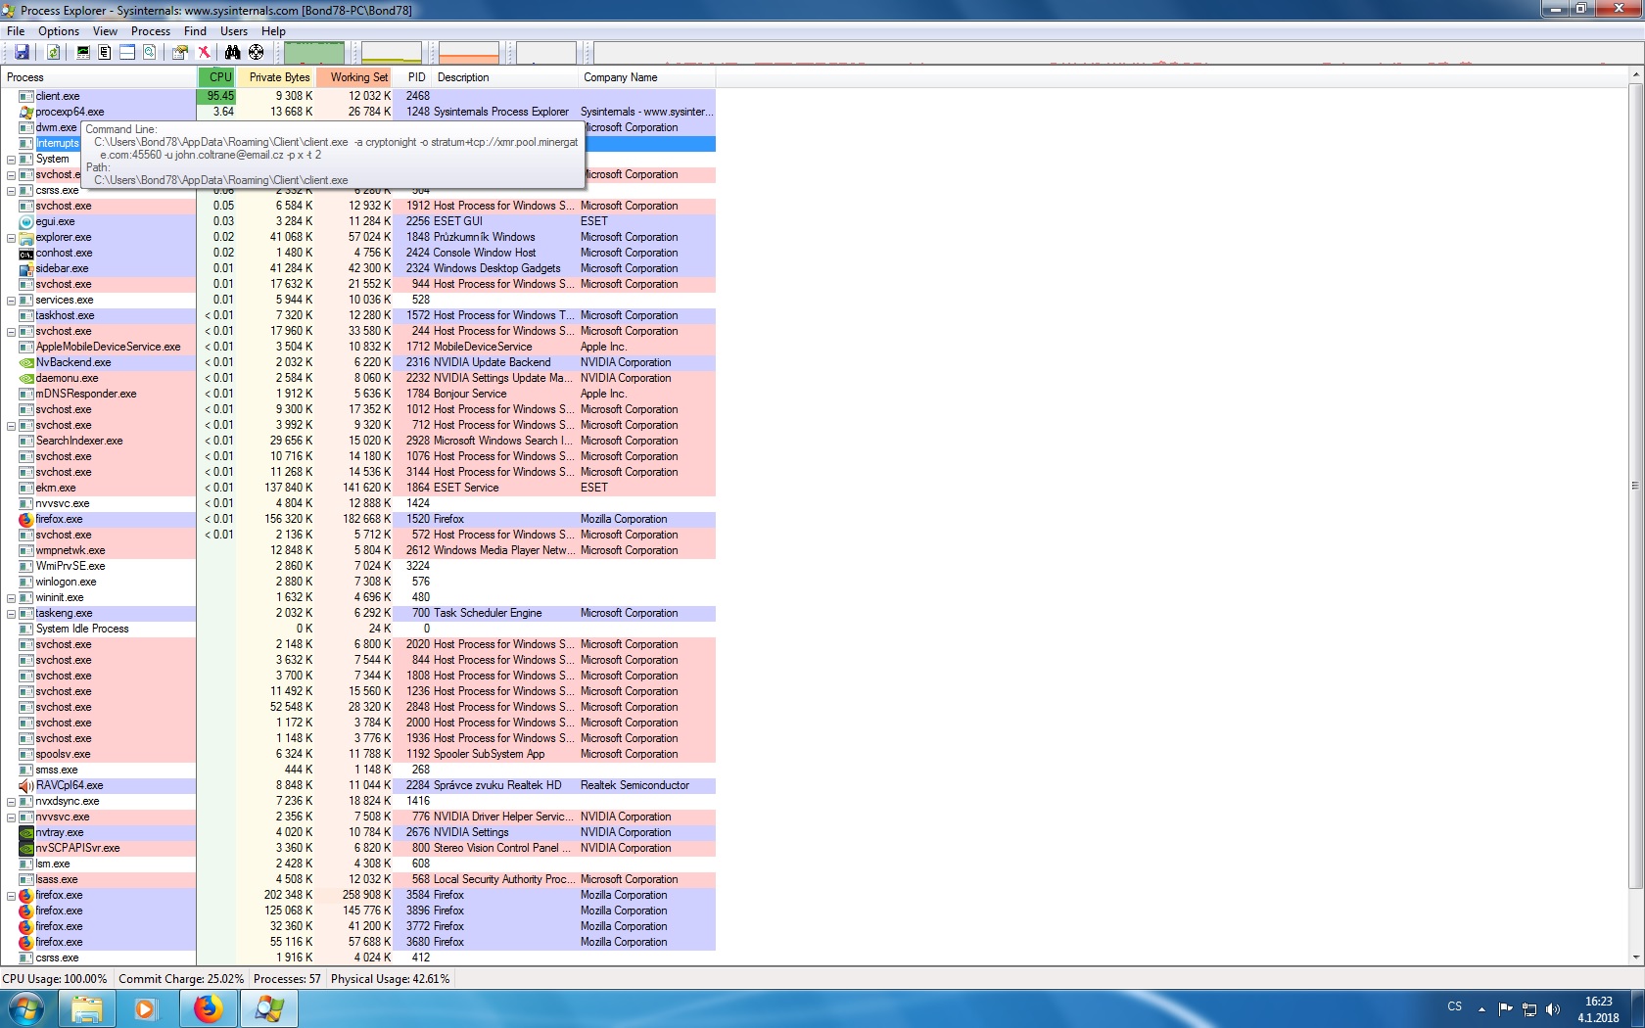1645x1028 pixels.
Task: Collapse the explorer.exe tree node
Action: tap(11, 237)
